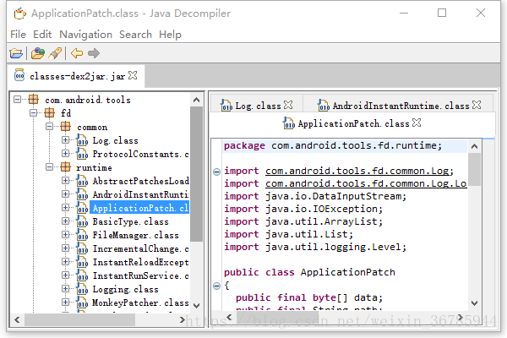This screenshot has width=507, height=338.
Task: Open the File menu
Action: pyautogui.click(x=18, y=35)
